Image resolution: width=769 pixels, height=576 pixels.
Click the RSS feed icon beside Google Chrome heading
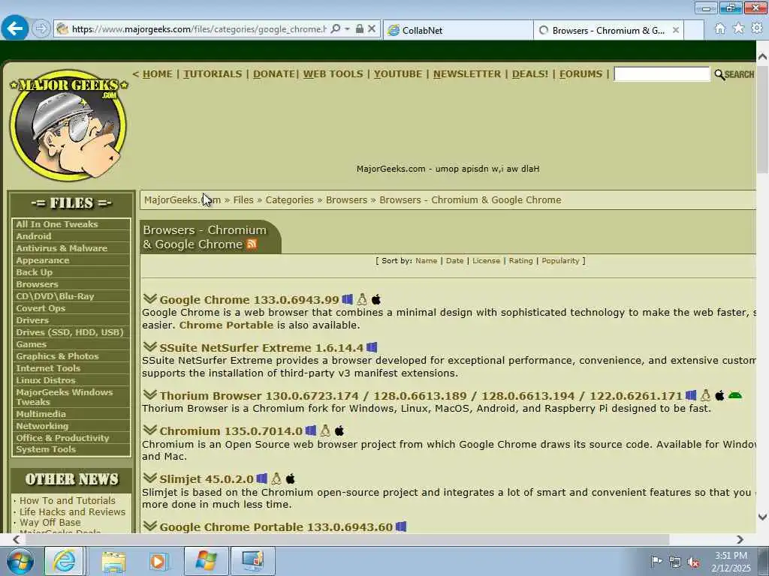(x=252, y=244)
